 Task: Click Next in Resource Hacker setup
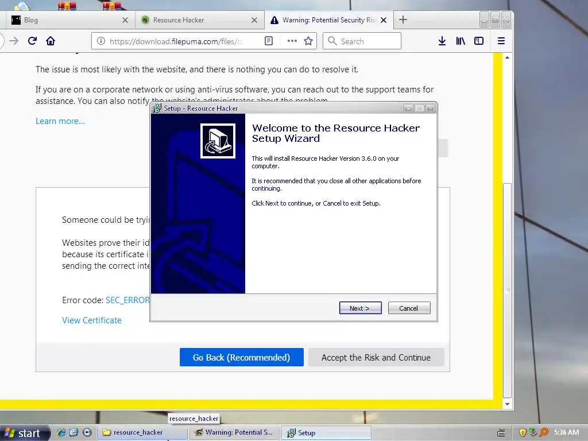click(361, 308)
